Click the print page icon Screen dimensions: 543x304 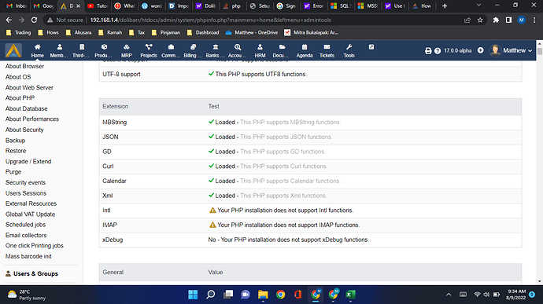coord(428,51)
